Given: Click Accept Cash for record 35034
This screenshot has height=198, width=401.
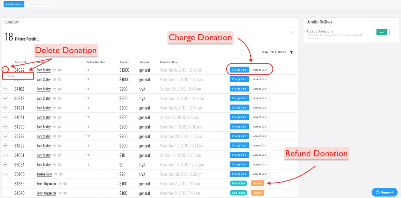Looking at the screenshot, I should (260, 164).
